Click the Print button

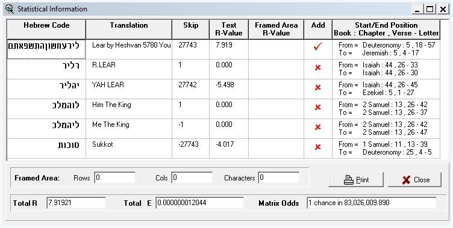pyautogui.click(x=356, y=179)
